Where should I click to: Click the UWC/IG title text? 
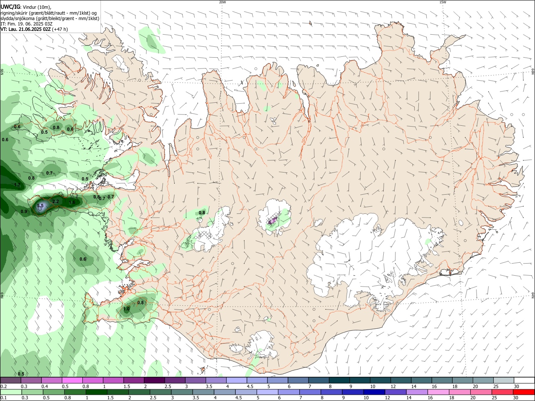10,7
